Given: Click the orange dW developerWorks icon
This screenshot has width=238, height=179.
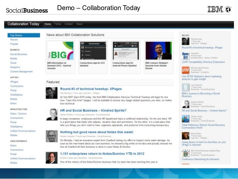Looking at the screenshot, I should 185,70.
